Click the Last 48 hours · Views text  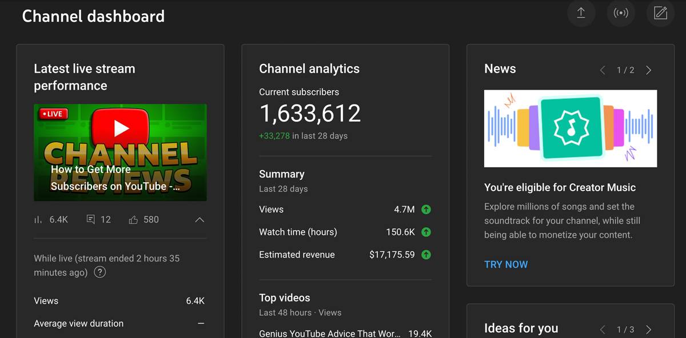[300, 313]
